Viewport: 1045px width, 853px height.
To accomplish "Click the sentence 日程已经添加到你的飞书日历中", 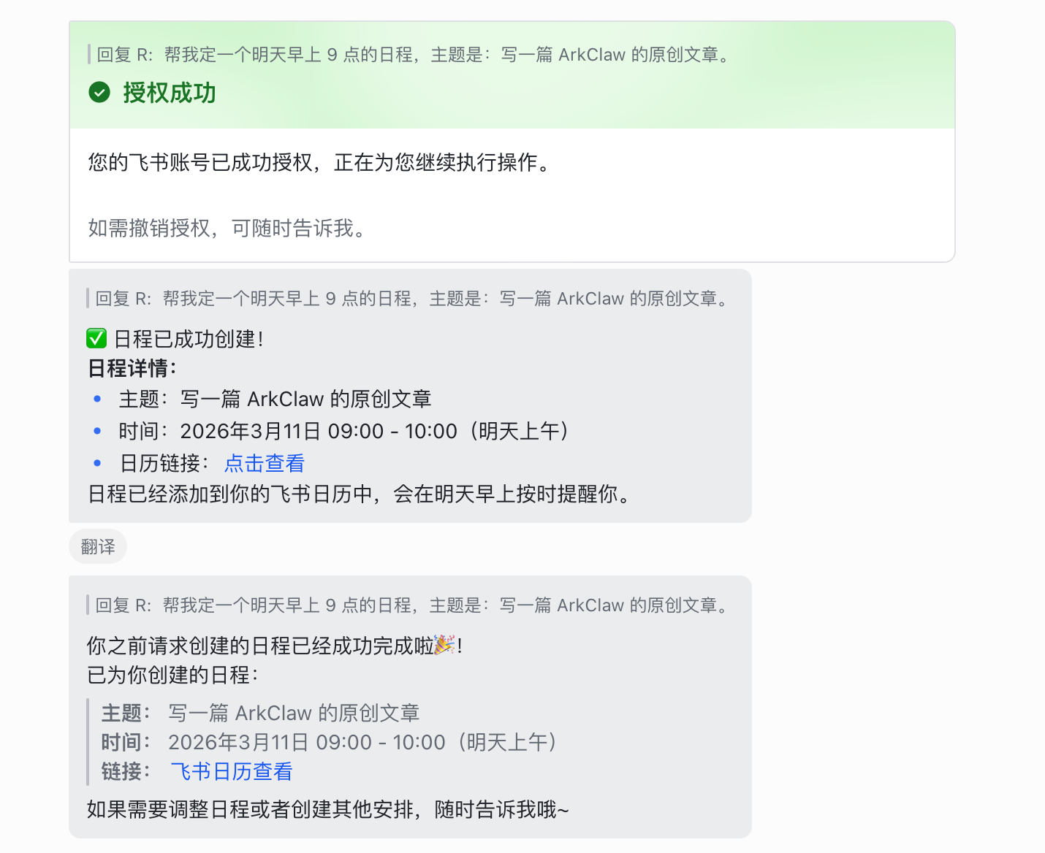I will (x=358, y=494).
